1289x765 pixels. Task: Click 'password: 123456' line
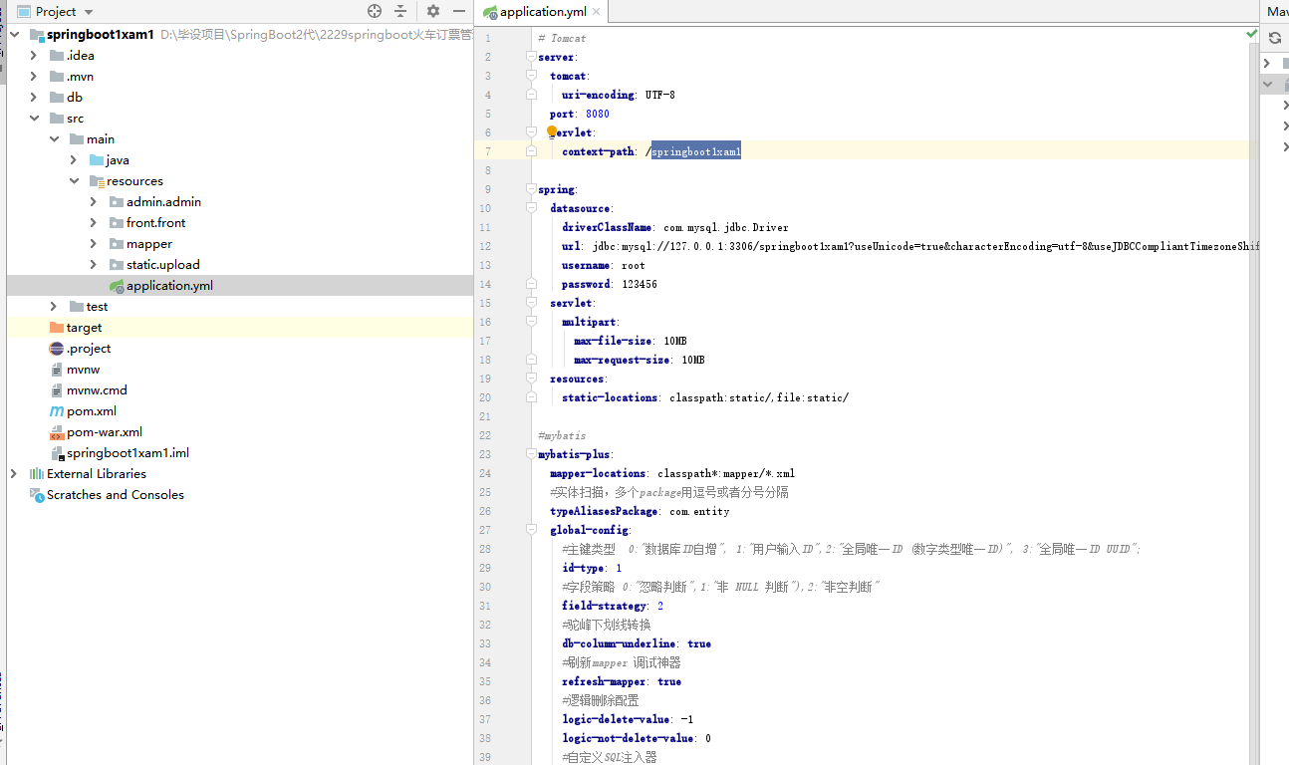click(609, 284)
